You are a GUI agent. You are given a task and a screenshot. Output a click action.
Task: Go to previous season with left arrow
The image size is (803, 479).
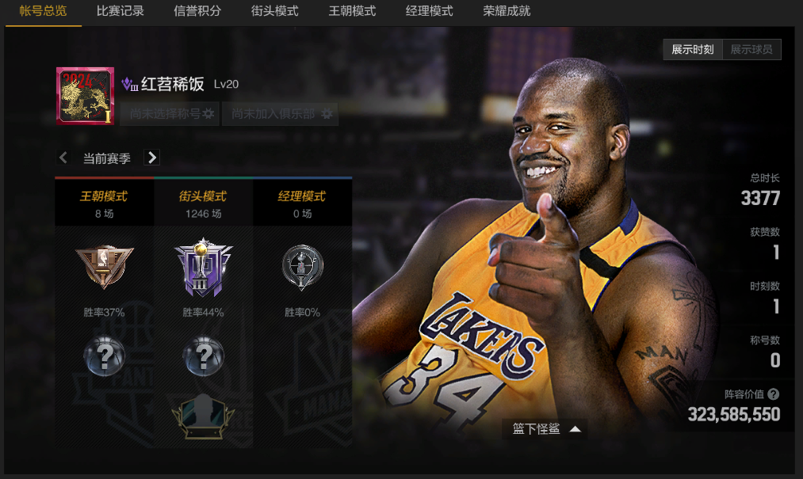coord(63,158)
